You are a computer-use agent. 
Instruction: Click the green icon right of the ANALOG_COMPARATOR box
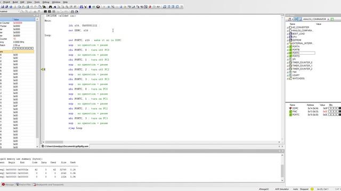pyautogui.click(x=332, y=19)
